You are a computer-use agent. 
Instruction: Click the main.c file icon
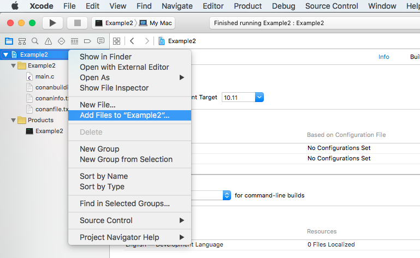29,77
